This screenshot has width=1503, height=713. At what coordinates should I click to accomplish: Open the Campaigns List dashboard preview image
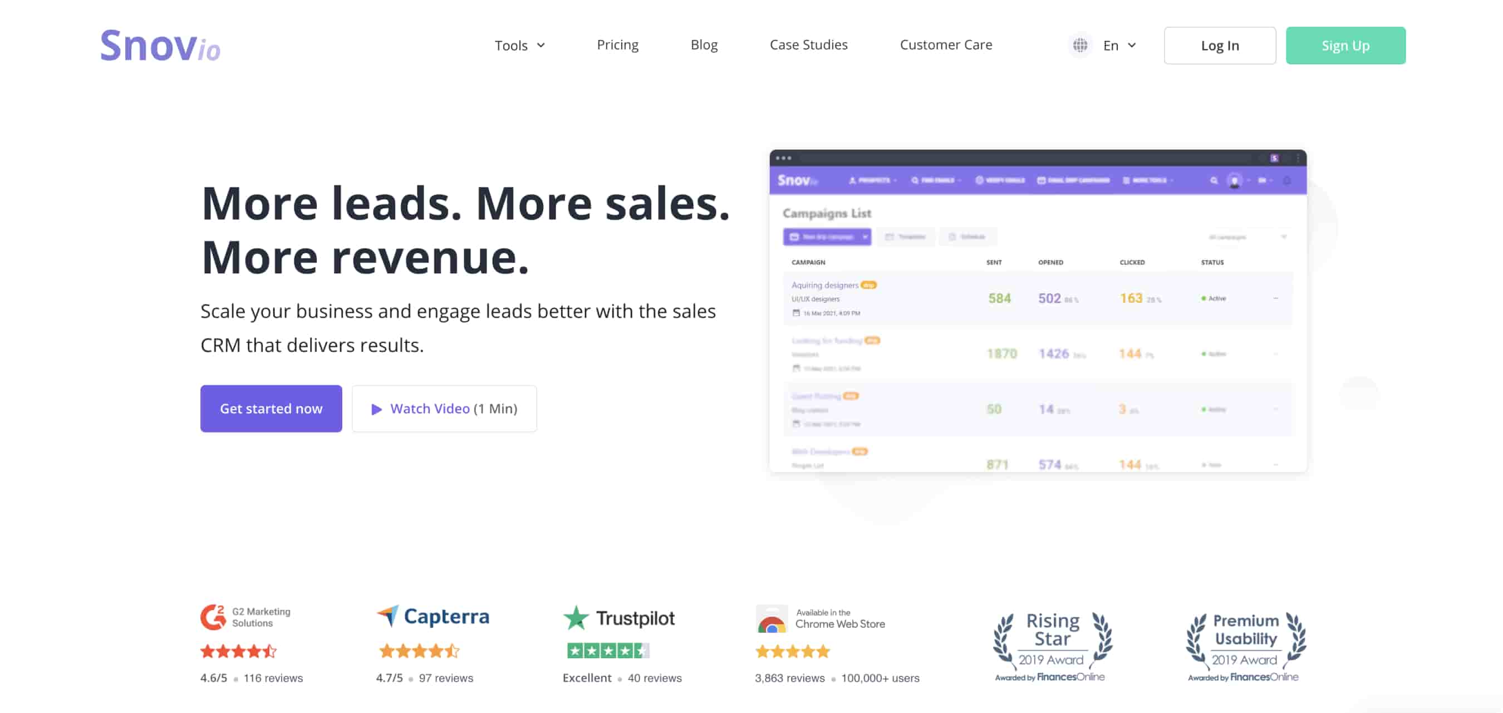click(1038, 311)
